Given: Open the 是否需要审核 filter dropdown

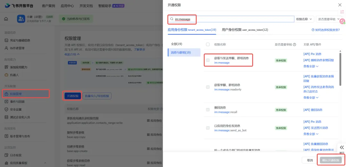Looking at the screenshot, I should pos(329,19).
